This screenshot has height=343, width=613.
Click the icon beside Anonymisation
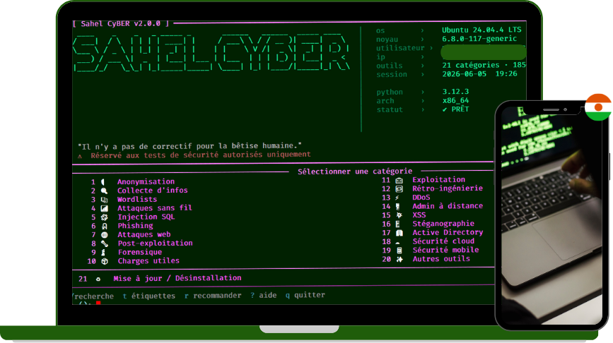103,182
